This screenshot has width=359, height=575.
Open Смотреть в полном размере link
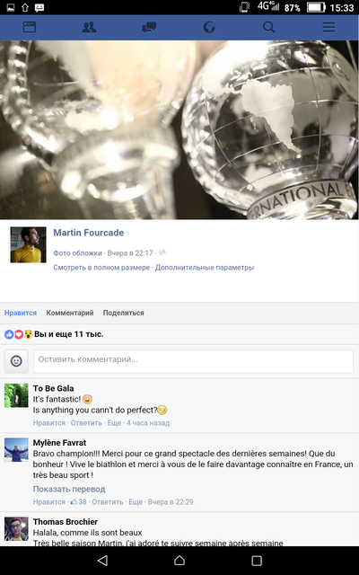tap(101, 268)
